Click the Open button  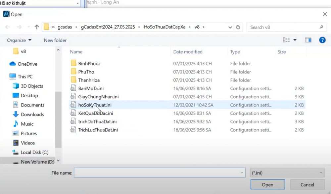point(267,185)
